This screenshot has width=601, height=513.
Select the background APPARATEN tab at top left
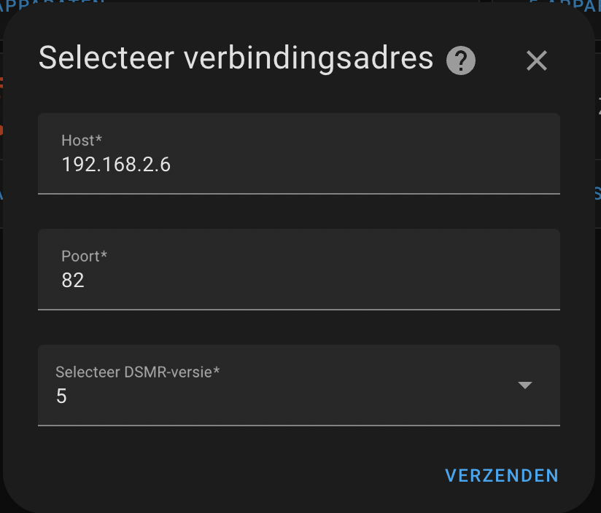(51, 3)
